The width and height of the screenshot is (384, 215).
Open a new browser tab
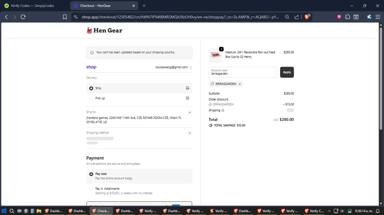click(x=144, y=6)
